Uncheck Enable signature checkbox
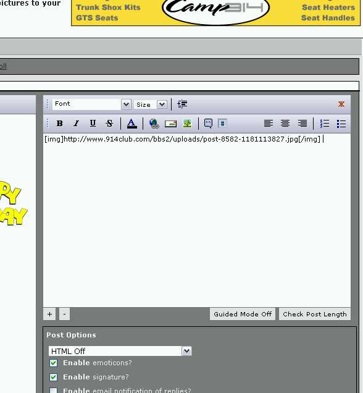Image resolution: width=363 pixels, height=393 pixels. pos(53,377)
